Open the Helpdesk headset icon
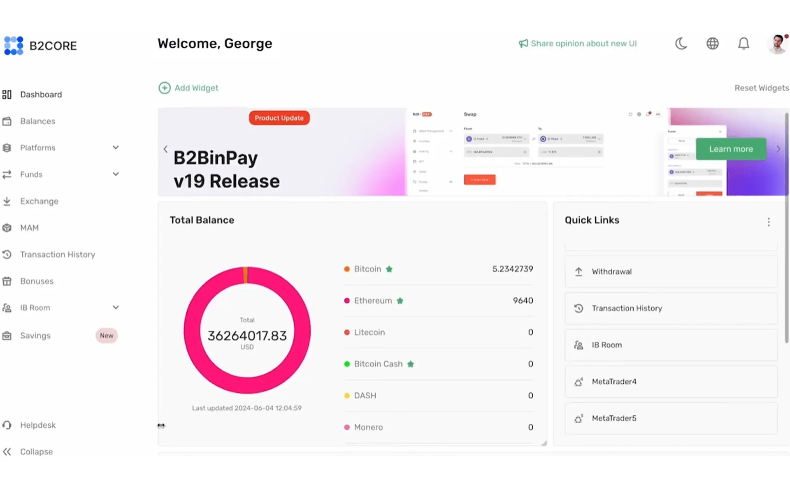Image resolution: width=790 pixels, height=489 pixels. click(7, 425)
